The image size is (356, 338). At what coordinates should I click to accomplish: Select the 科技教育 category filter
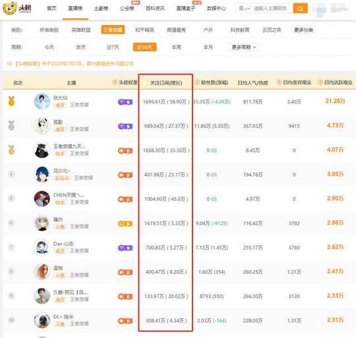(240, 30)
